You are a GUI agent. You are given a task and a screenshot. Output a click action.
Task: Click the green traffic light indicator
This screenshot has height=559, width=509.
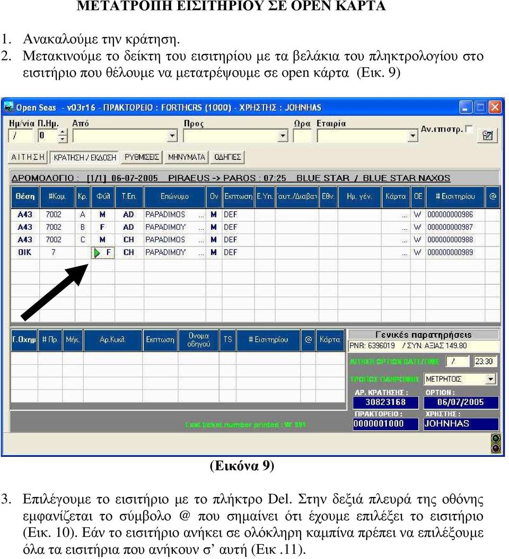click(x=495, y=438)
